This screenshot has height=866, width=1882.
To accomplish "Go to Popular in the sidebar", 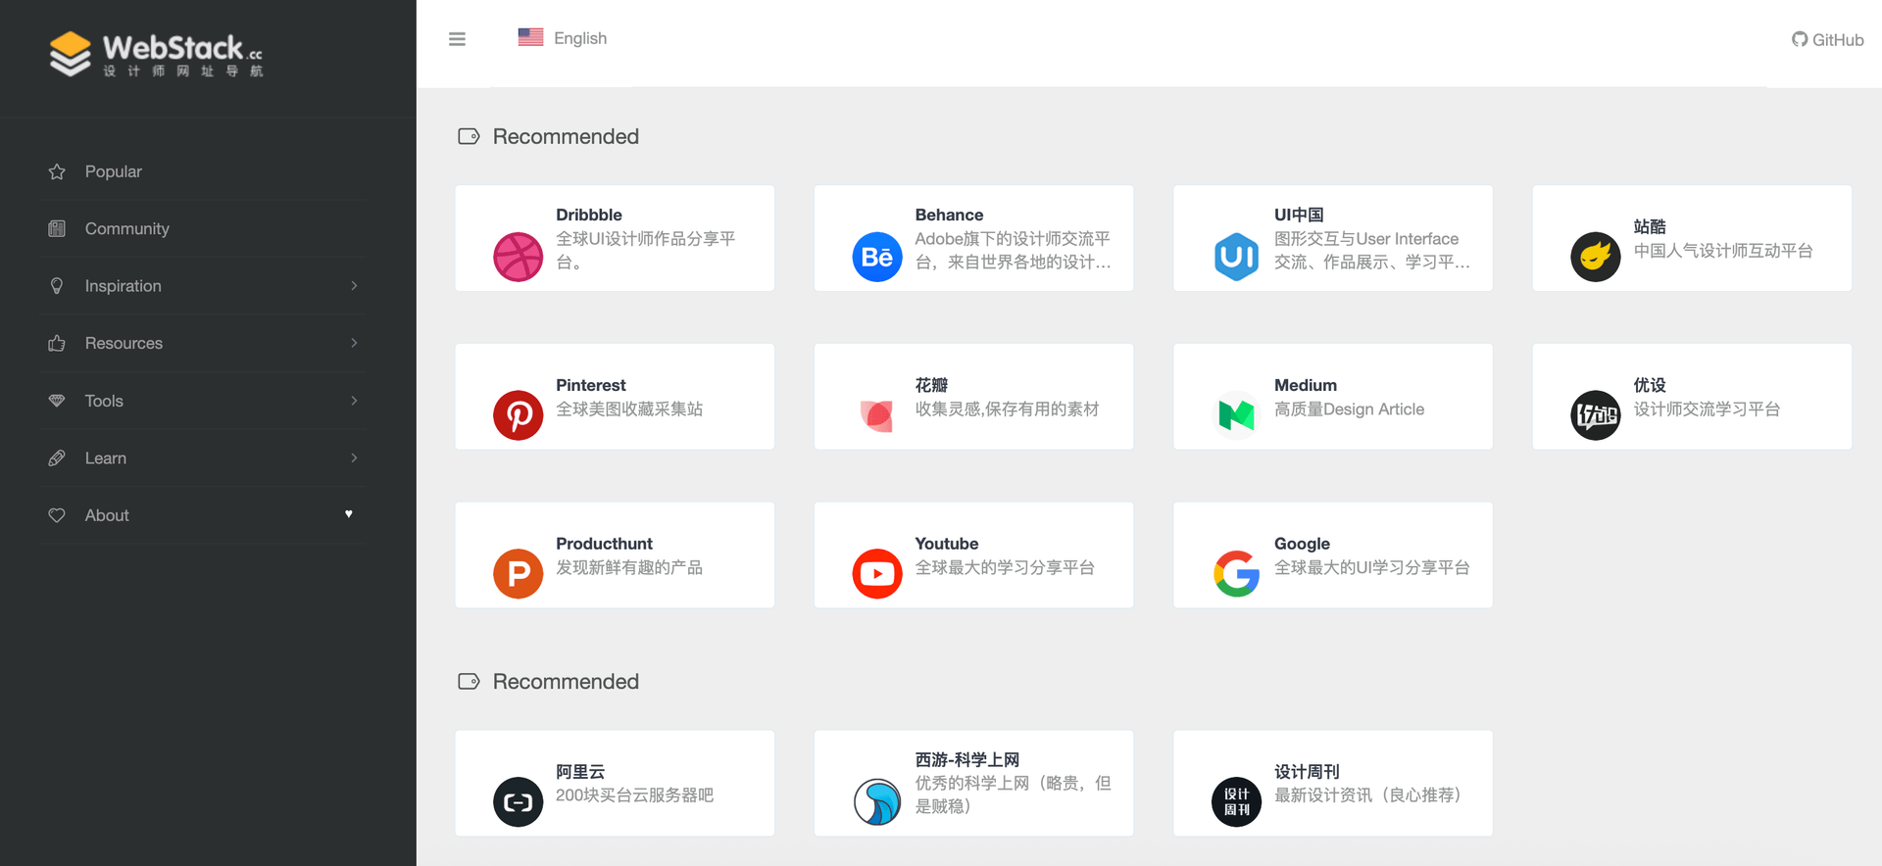I will 113,171.
